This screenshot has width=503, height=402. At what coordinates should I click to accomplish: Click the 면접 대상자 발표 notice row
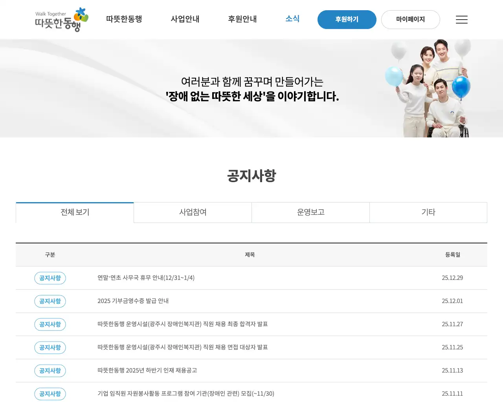[182, 347]
